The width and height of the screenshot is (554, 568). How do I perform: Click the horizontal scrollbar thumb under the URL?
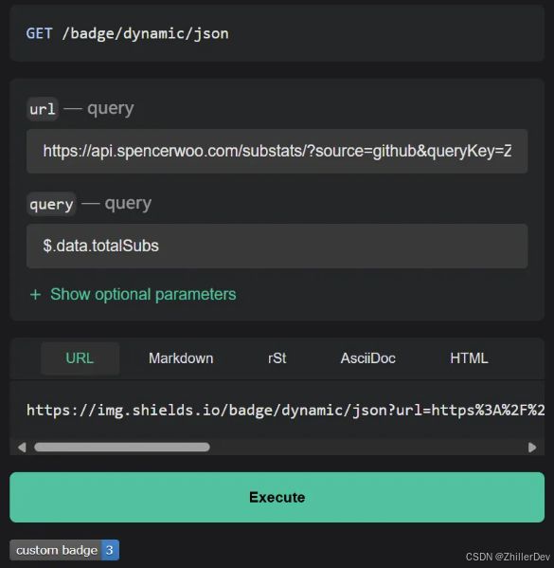point(122,448)
